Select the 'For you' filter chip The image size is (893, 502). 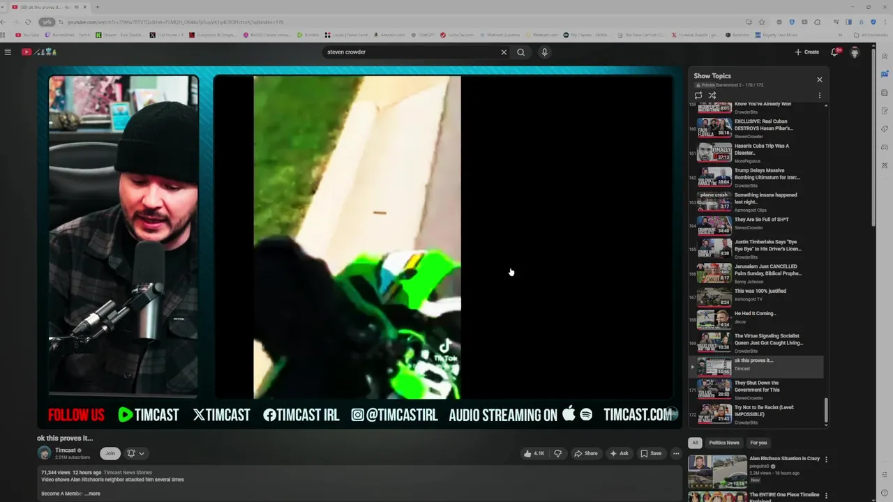(758, 443)
